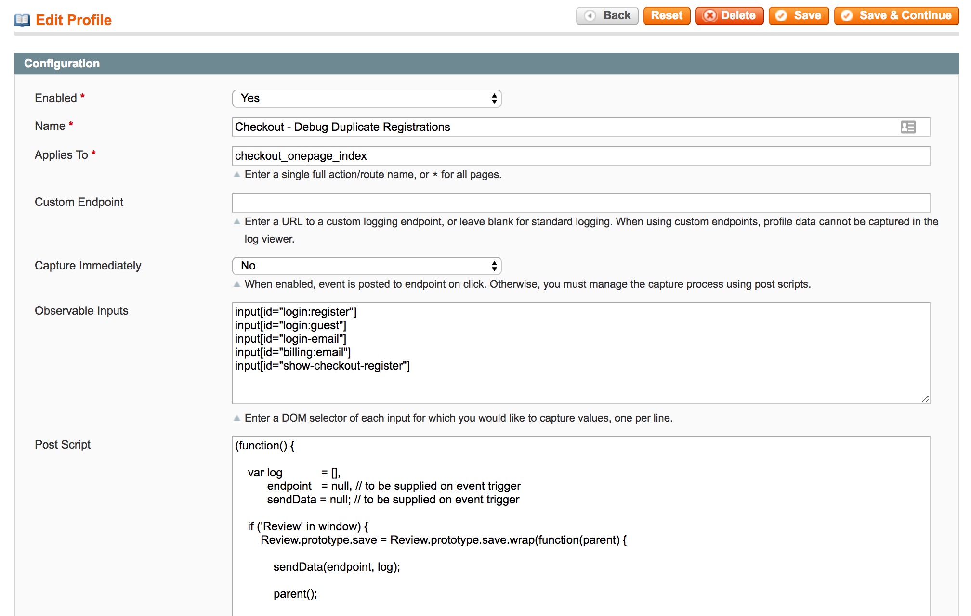Viewport: 971px width, 616px height.
Task: Open the Enabled dropdown
Action: [x=367, y=99]
